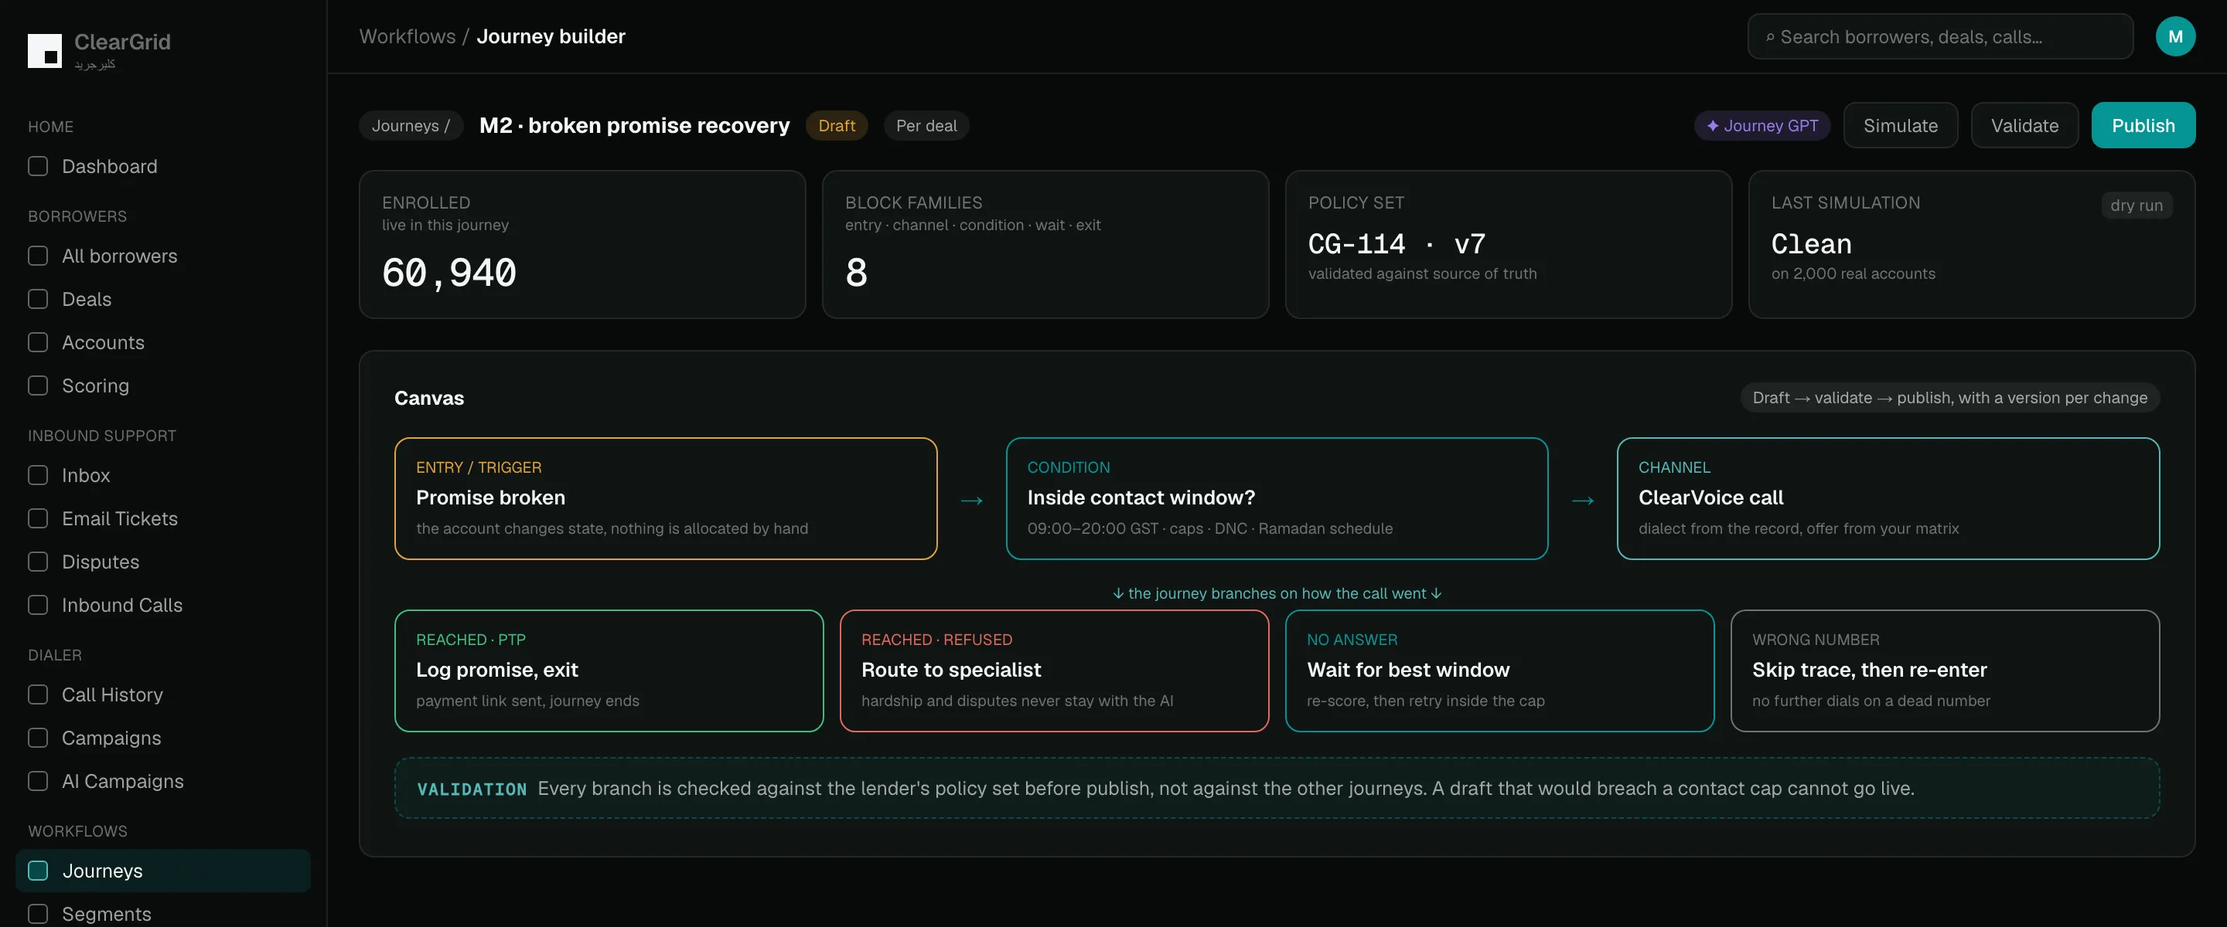
Task: Go to Email Tickets
Action: coord(162,518)
